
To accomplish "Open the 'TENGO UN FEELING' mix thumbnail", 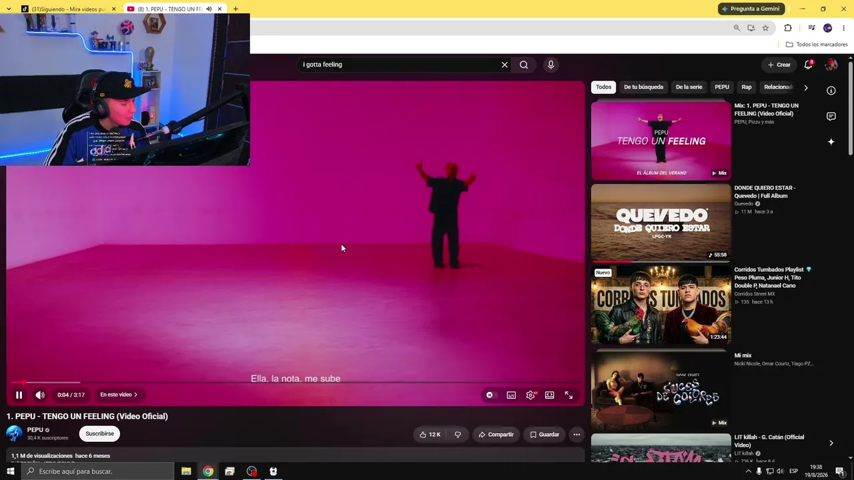I will [x=661, y=140].
